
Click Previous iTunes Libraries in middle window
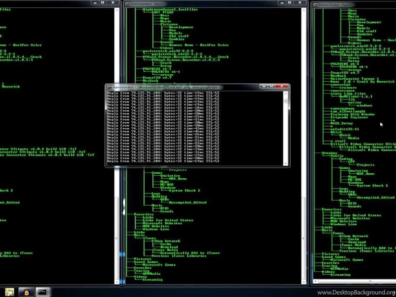coord(179,256)
